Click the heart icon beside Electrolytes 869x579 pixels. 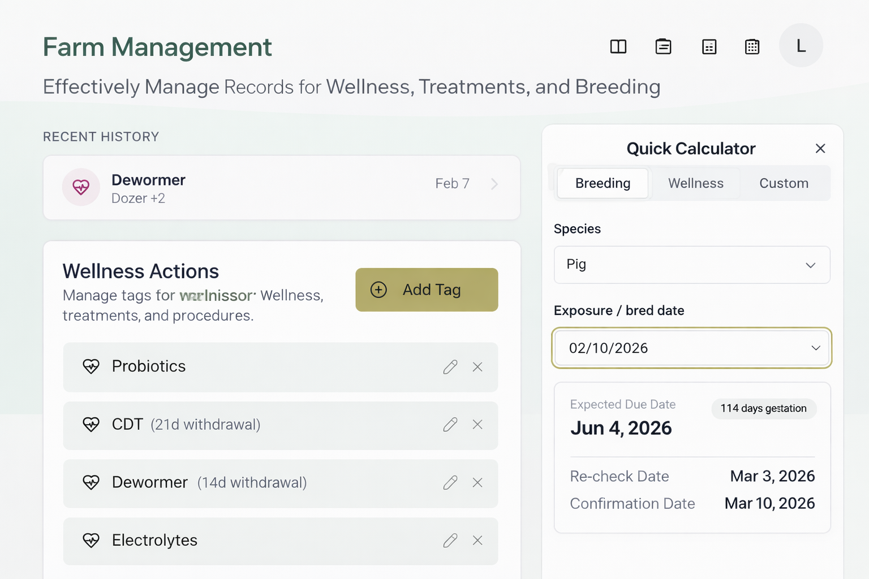coord(91,541)
